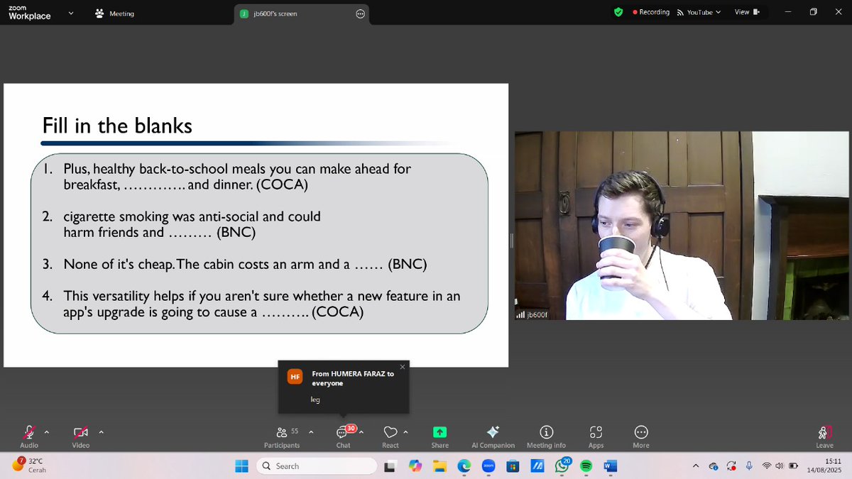Open Spotify from the taskbar
852x479 pixels.
point(586,466)
